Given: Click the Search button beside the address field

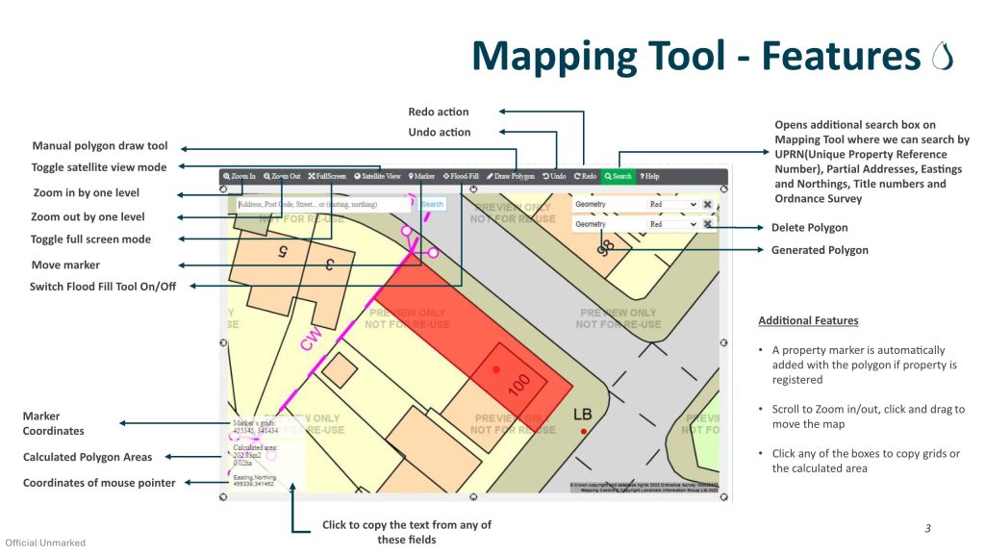Looking at the screenshot, I should pyautogui.click(x=432, y=204).
